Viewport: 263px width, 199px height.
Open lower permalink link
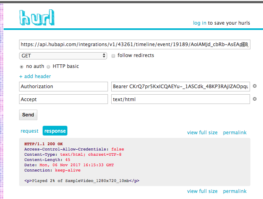click(235, 191)
